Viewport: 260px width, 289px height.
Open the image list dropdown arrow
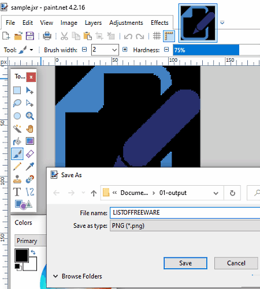click(x=222, y=22)
